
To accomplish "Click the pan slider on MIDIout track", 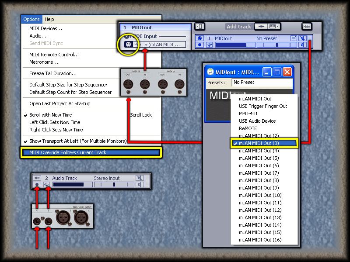I will (x=277, y=45).
